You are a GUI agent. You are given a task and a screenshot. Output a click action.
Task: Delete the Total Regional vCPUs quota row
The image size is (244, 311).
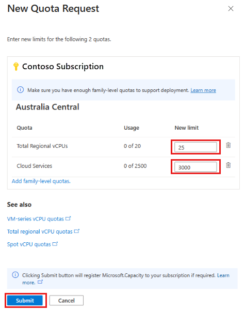pos(229,145)
